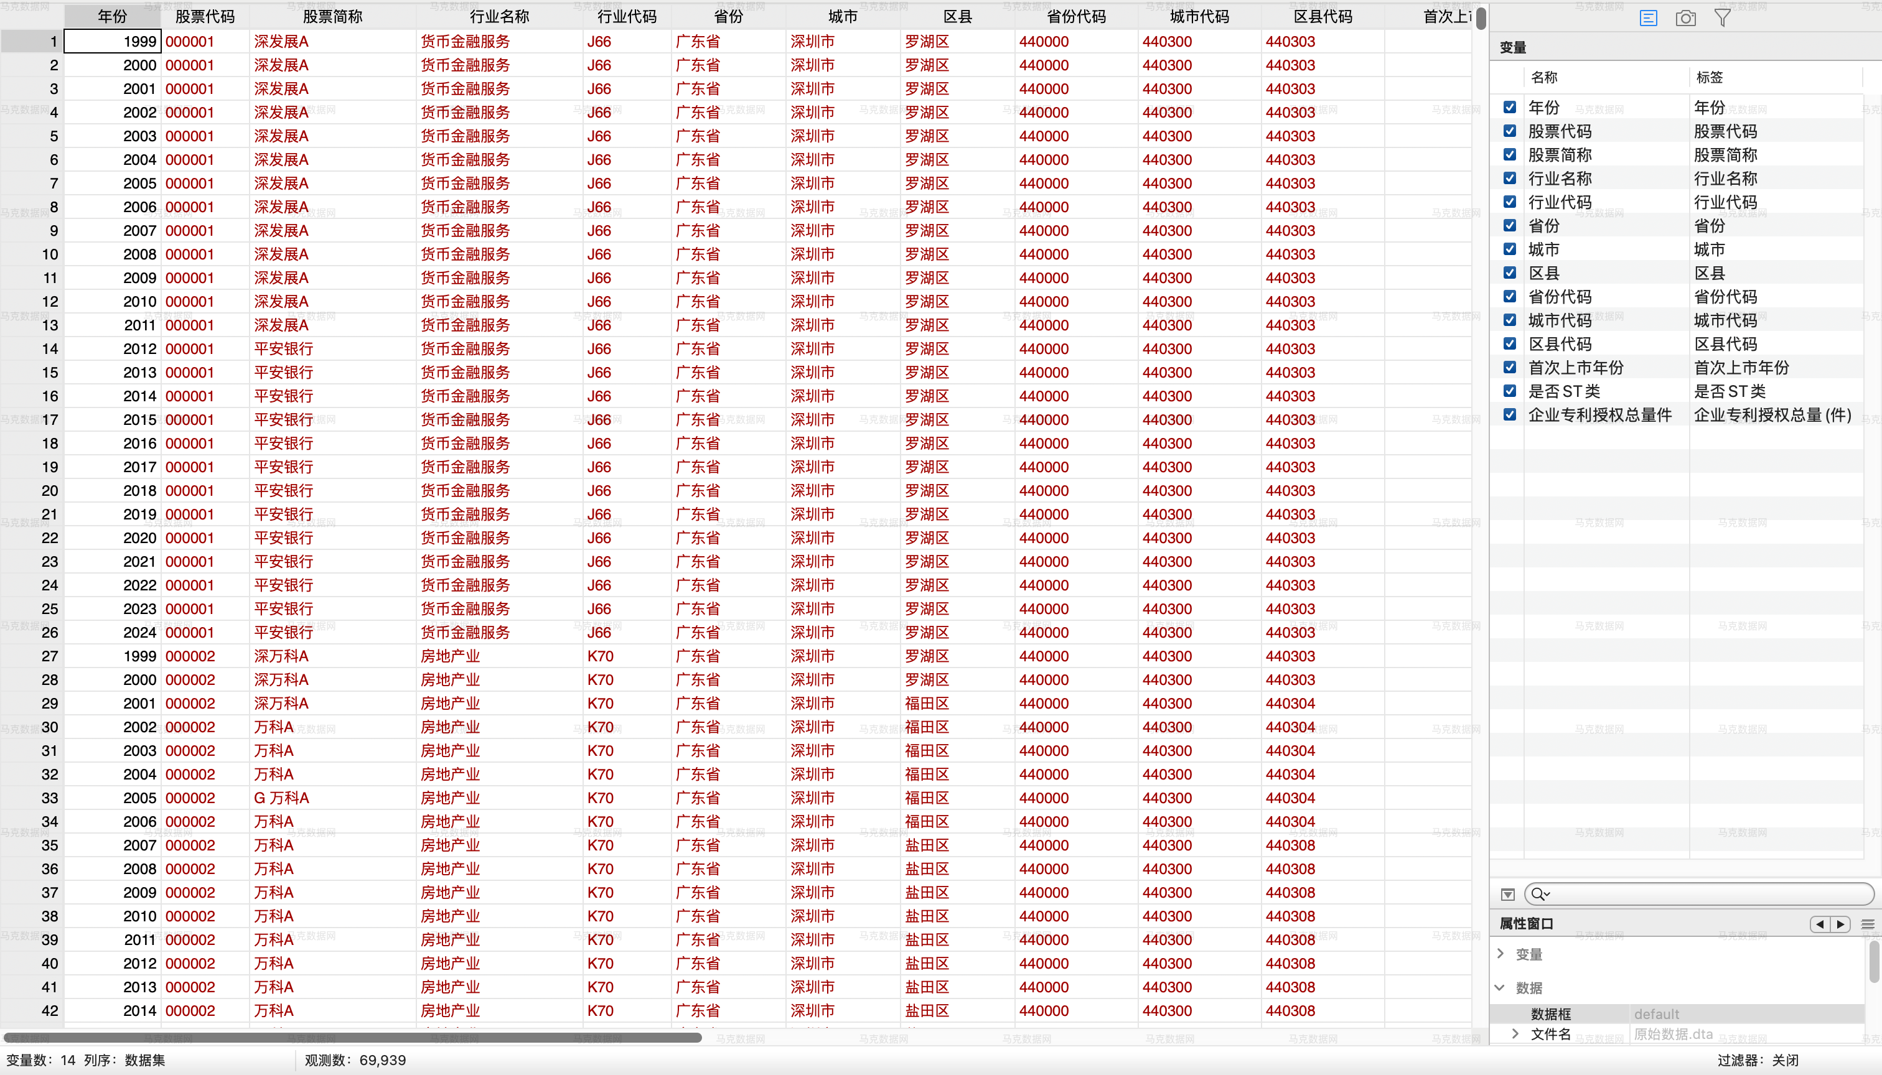Click the variable filter options triangle icon
1882x1075 pixels.
point(1508,894)
